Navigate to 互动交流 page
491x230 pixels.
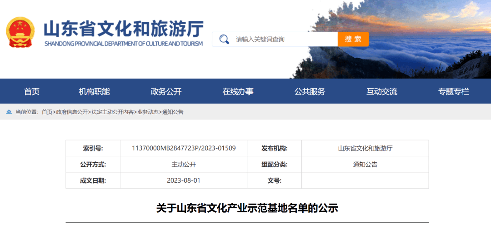pos(381,91)
